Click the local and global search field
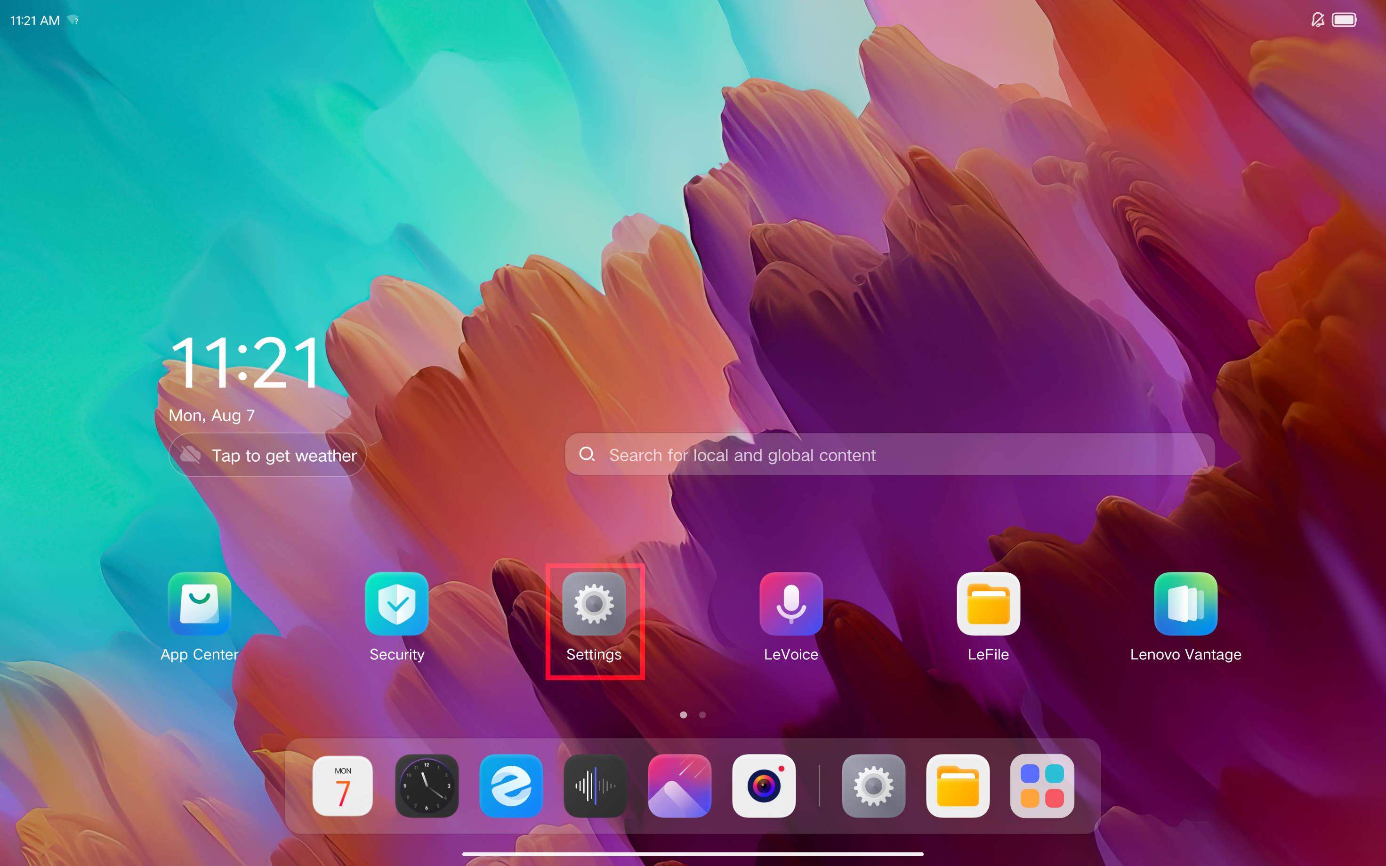 click(889, 455)
